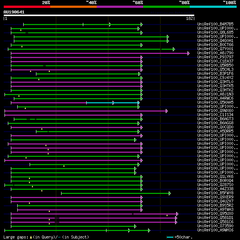Screen dimensions: 240x240
Task: Click the 182 query end position label
Action: [x=190, y=19]
